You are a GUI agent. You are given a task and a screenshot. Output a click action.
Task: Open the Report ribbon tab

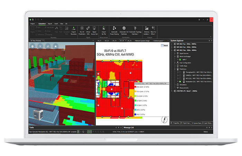click(x=50, y=24)
